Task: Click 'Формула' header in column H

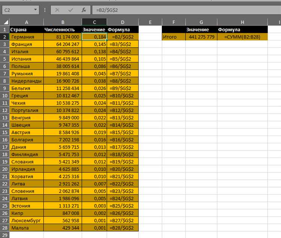Action: click(x=242, y=30)
